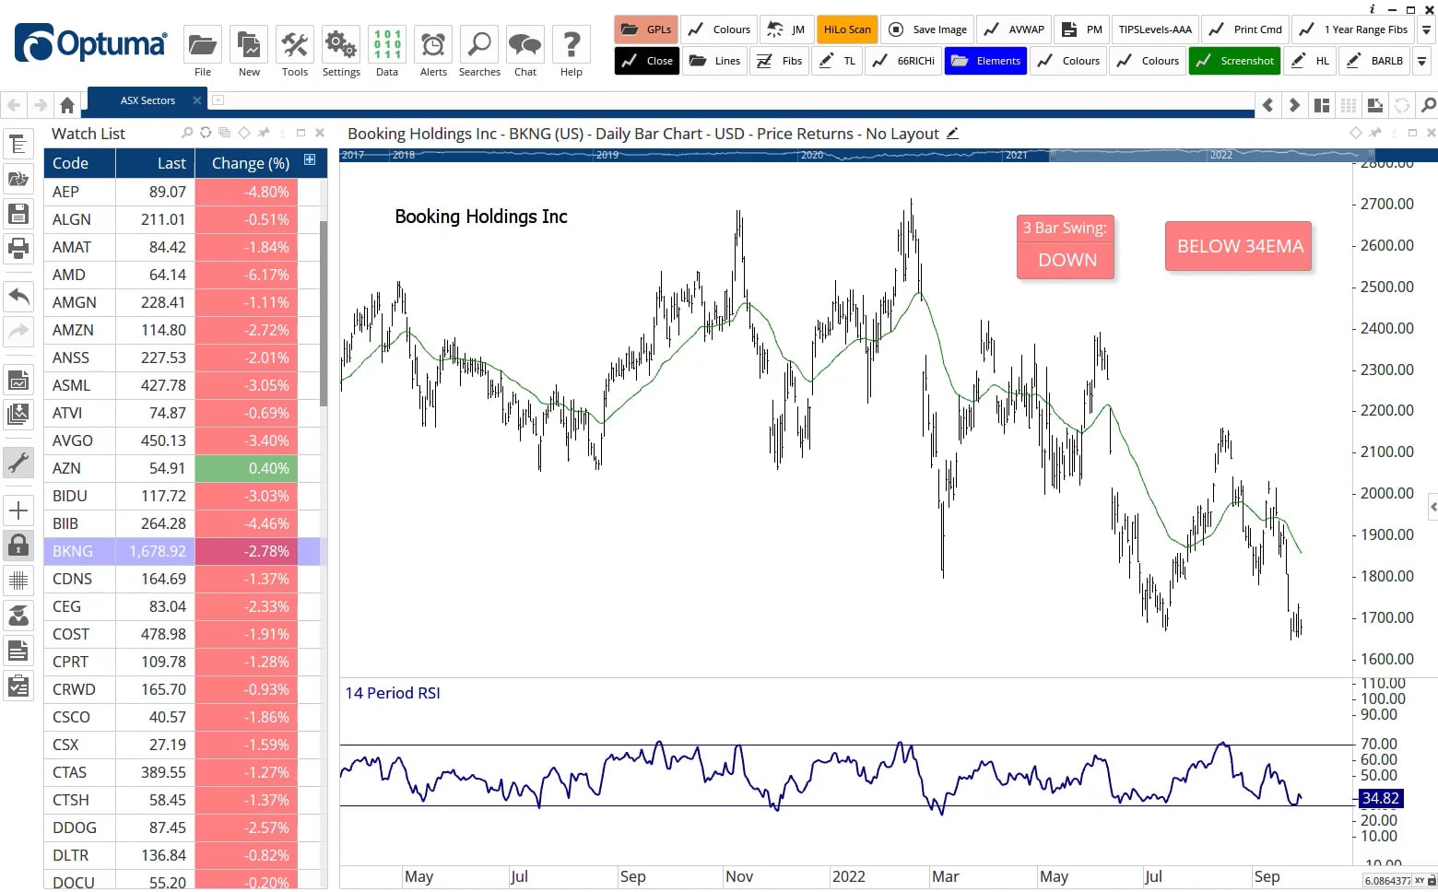This screenshot has height=892, width=1438.
Task: Click the print icon in left sidebar
Action: (18, 248)
